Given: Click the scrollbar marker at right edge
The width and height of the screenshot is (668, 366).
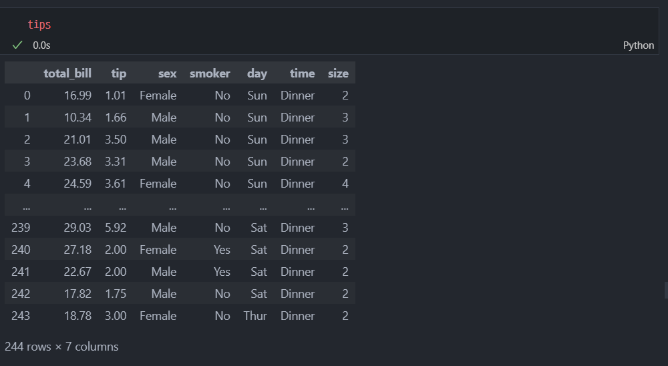Looking at the screenshot, I should click(666, 290).
